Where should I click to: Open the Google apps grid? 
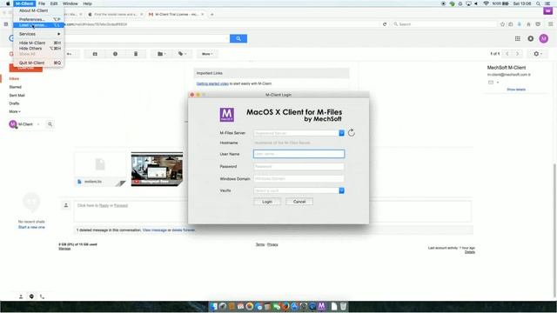click(518, 38)
